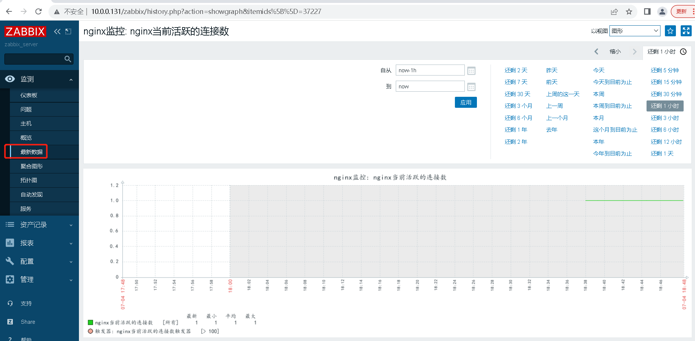This screenshot has height=341, width=695.
Task: Expand the 管理 menu section
Action: [71, 280]
